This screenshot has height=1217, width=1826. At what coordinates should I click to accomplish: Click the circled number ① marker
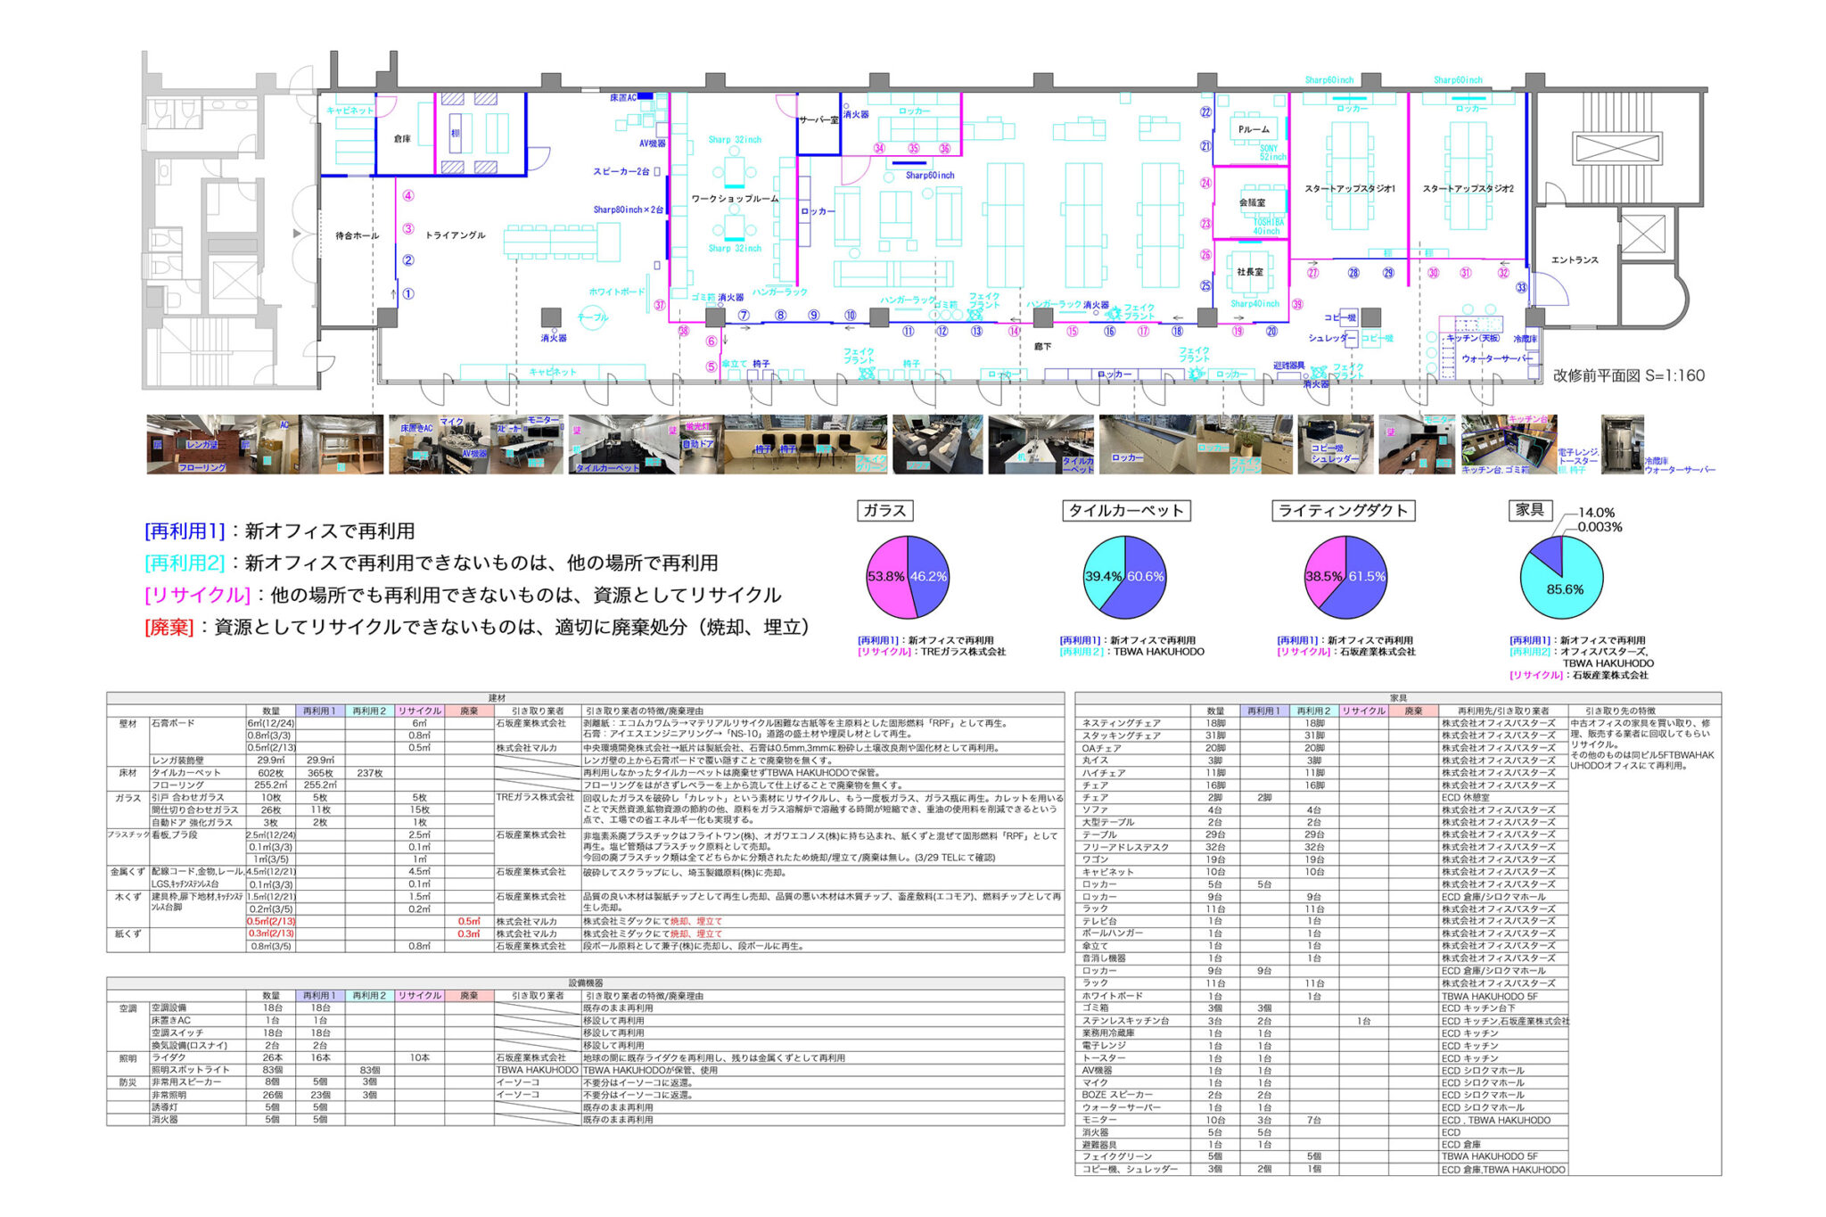pyautogui.click(x=408, y=293)
